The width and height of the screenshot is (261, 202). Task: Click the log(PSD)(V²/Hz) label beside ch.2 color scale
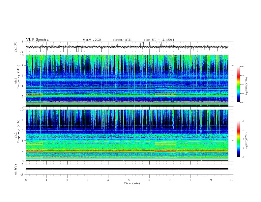(x=247, y=140)
